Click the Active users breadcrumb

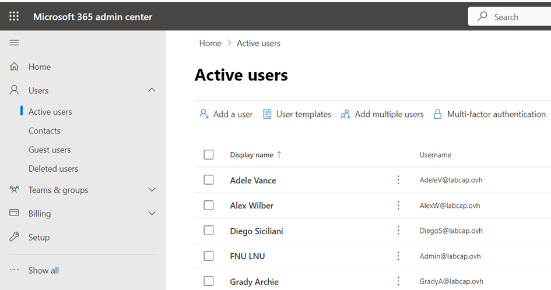point(259,43)
